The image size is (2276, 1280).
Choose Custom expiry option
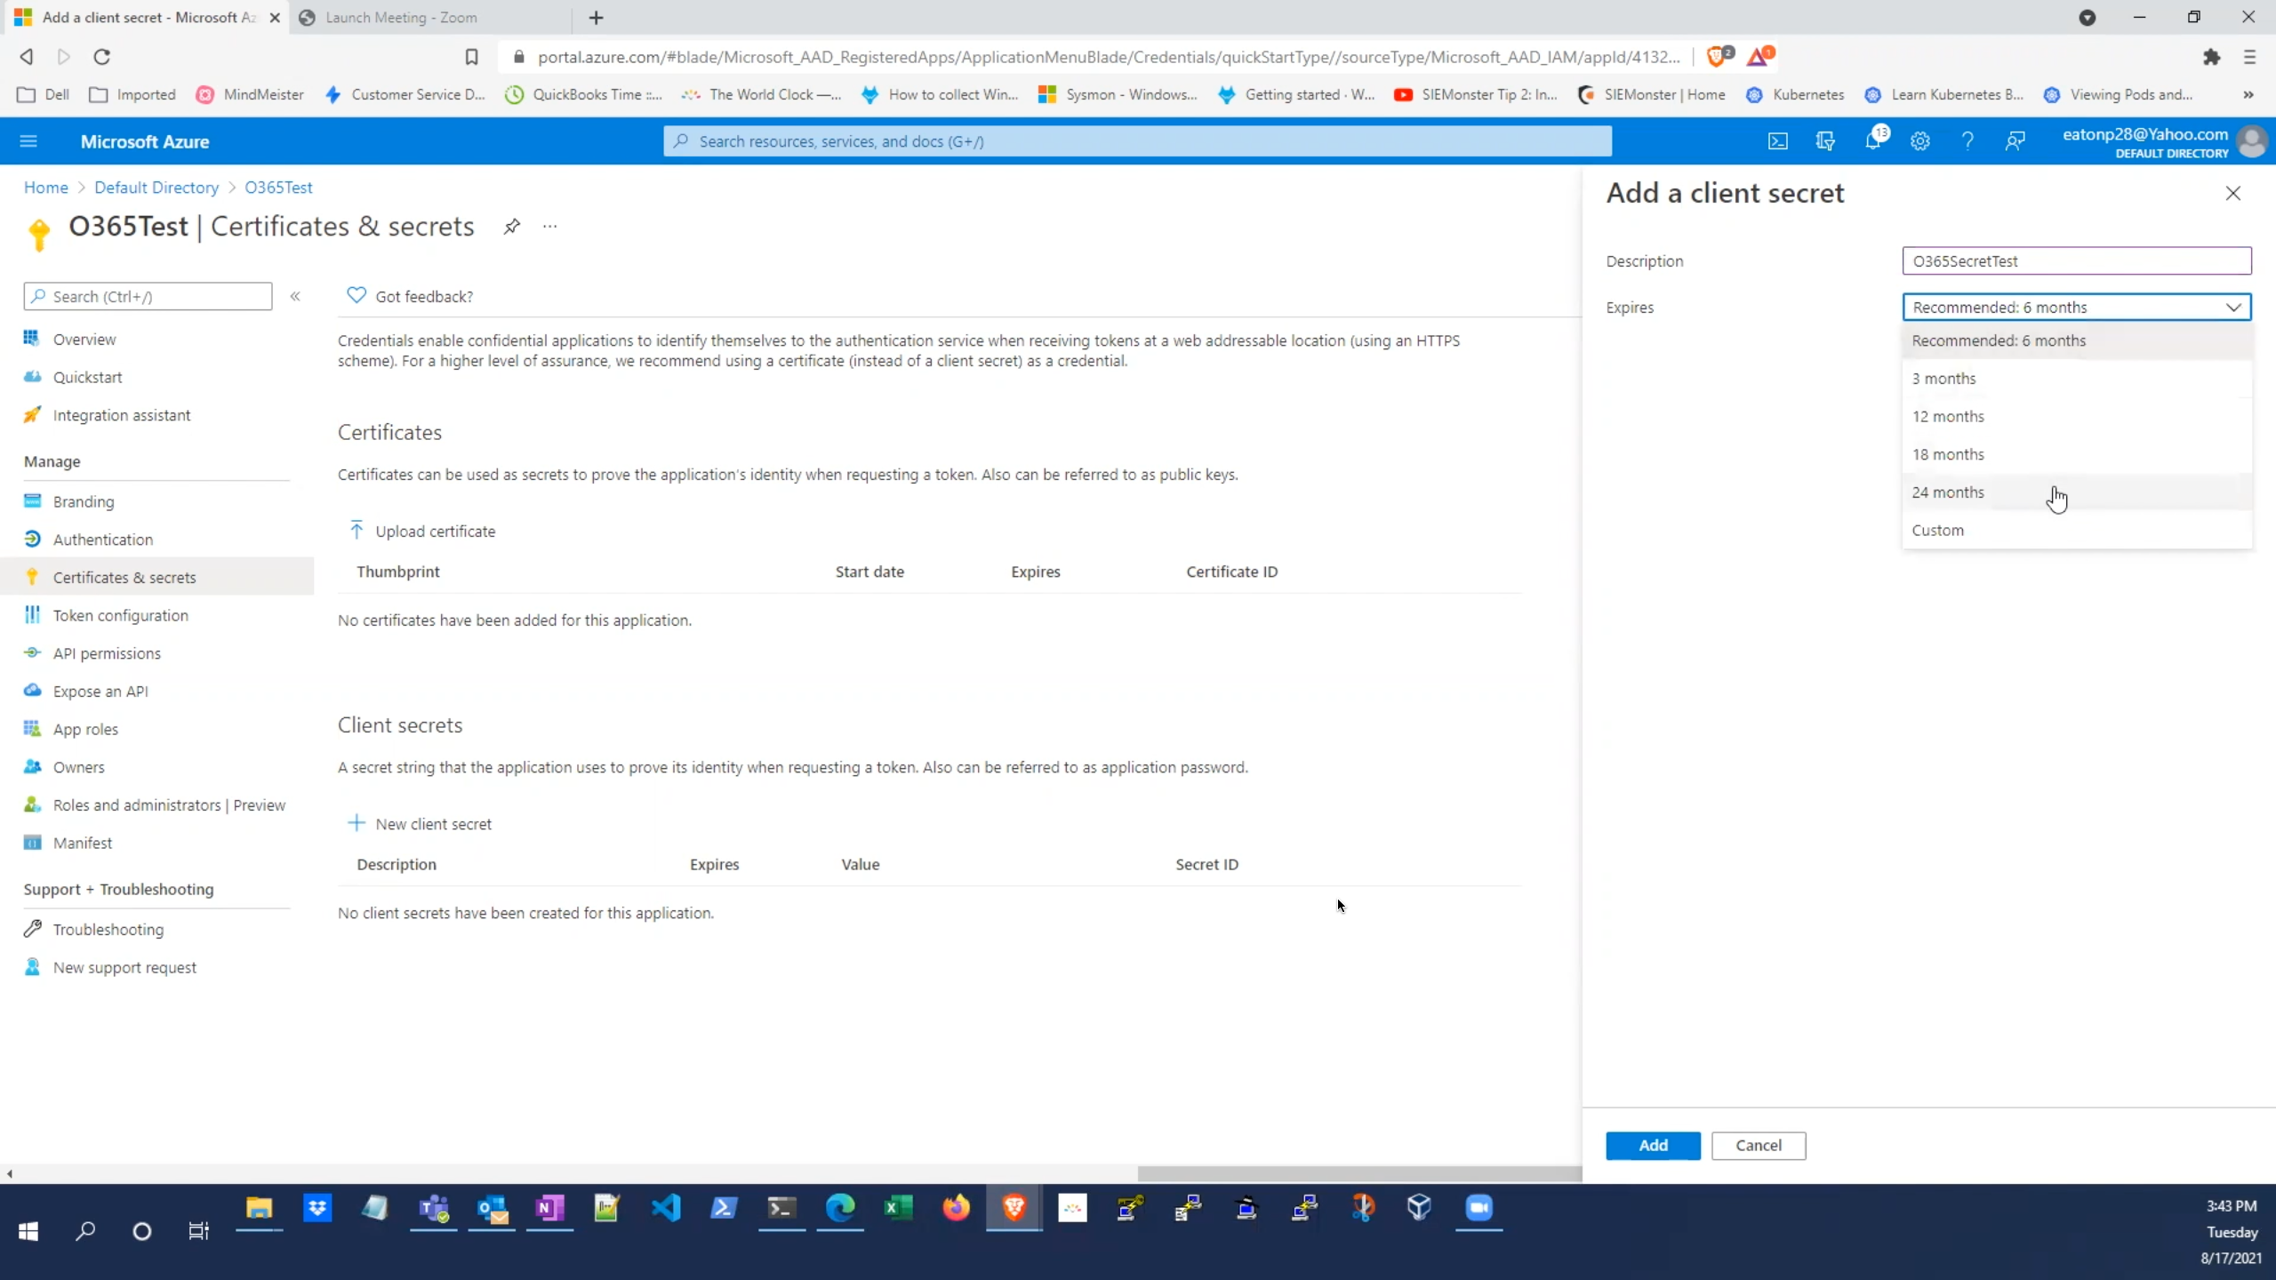[x=1938, y=531]
